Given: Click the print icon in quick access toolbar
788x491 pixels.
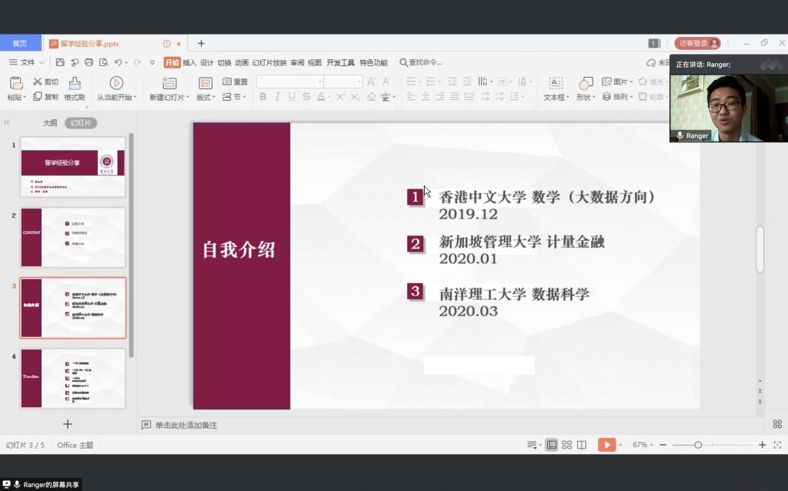Looking at the screenshot, I should click(88, 62).
